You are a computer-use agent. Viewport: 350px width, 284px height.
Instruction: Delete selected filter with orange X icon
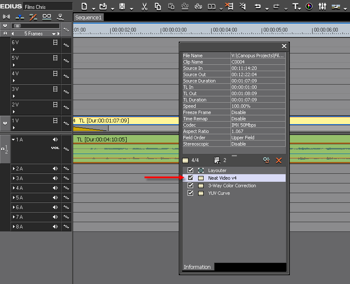coord(278,160)
